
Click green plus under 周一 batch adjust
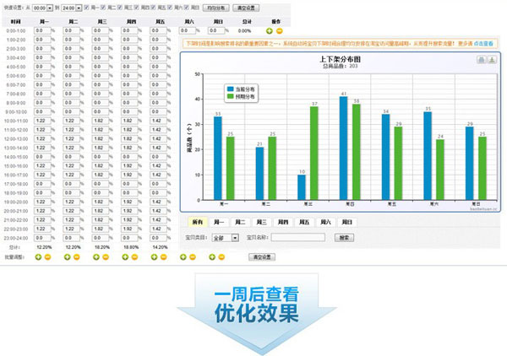point(38,256)
